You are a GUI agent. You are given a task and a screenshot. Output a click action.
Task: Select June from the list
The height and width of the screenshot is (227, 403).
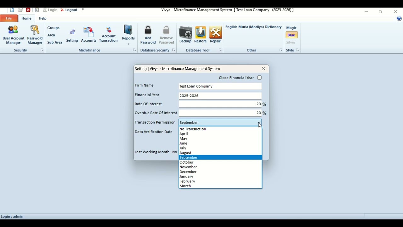220,143
